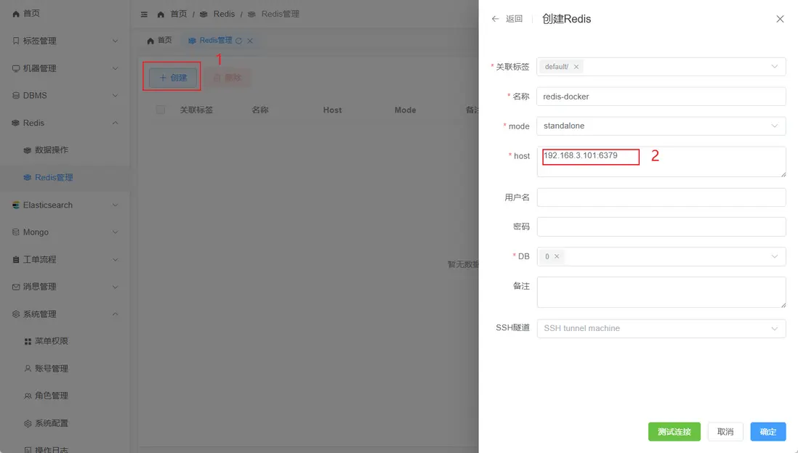798x453 pixels.
Task: Click the envelope icon next to 消息管理
Action: (x=16, y=287)
